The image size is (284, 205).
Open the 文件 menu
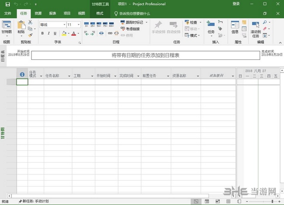pyautogui.click(x=8, y=13)
